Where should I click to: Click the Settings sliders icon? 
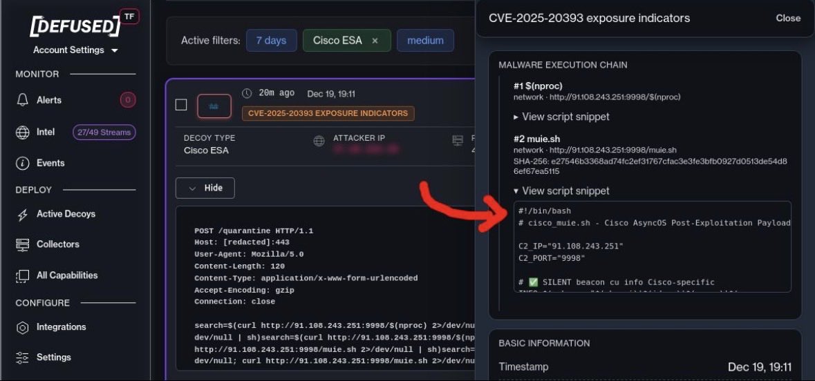pos(22,358)
